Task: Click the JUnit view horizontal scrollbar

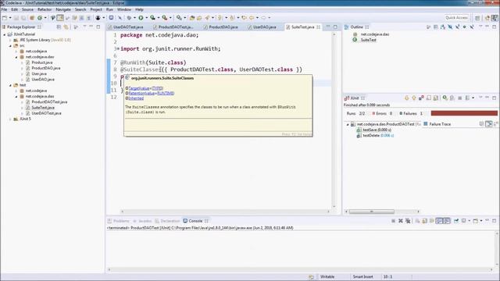Action: point(372,212)
